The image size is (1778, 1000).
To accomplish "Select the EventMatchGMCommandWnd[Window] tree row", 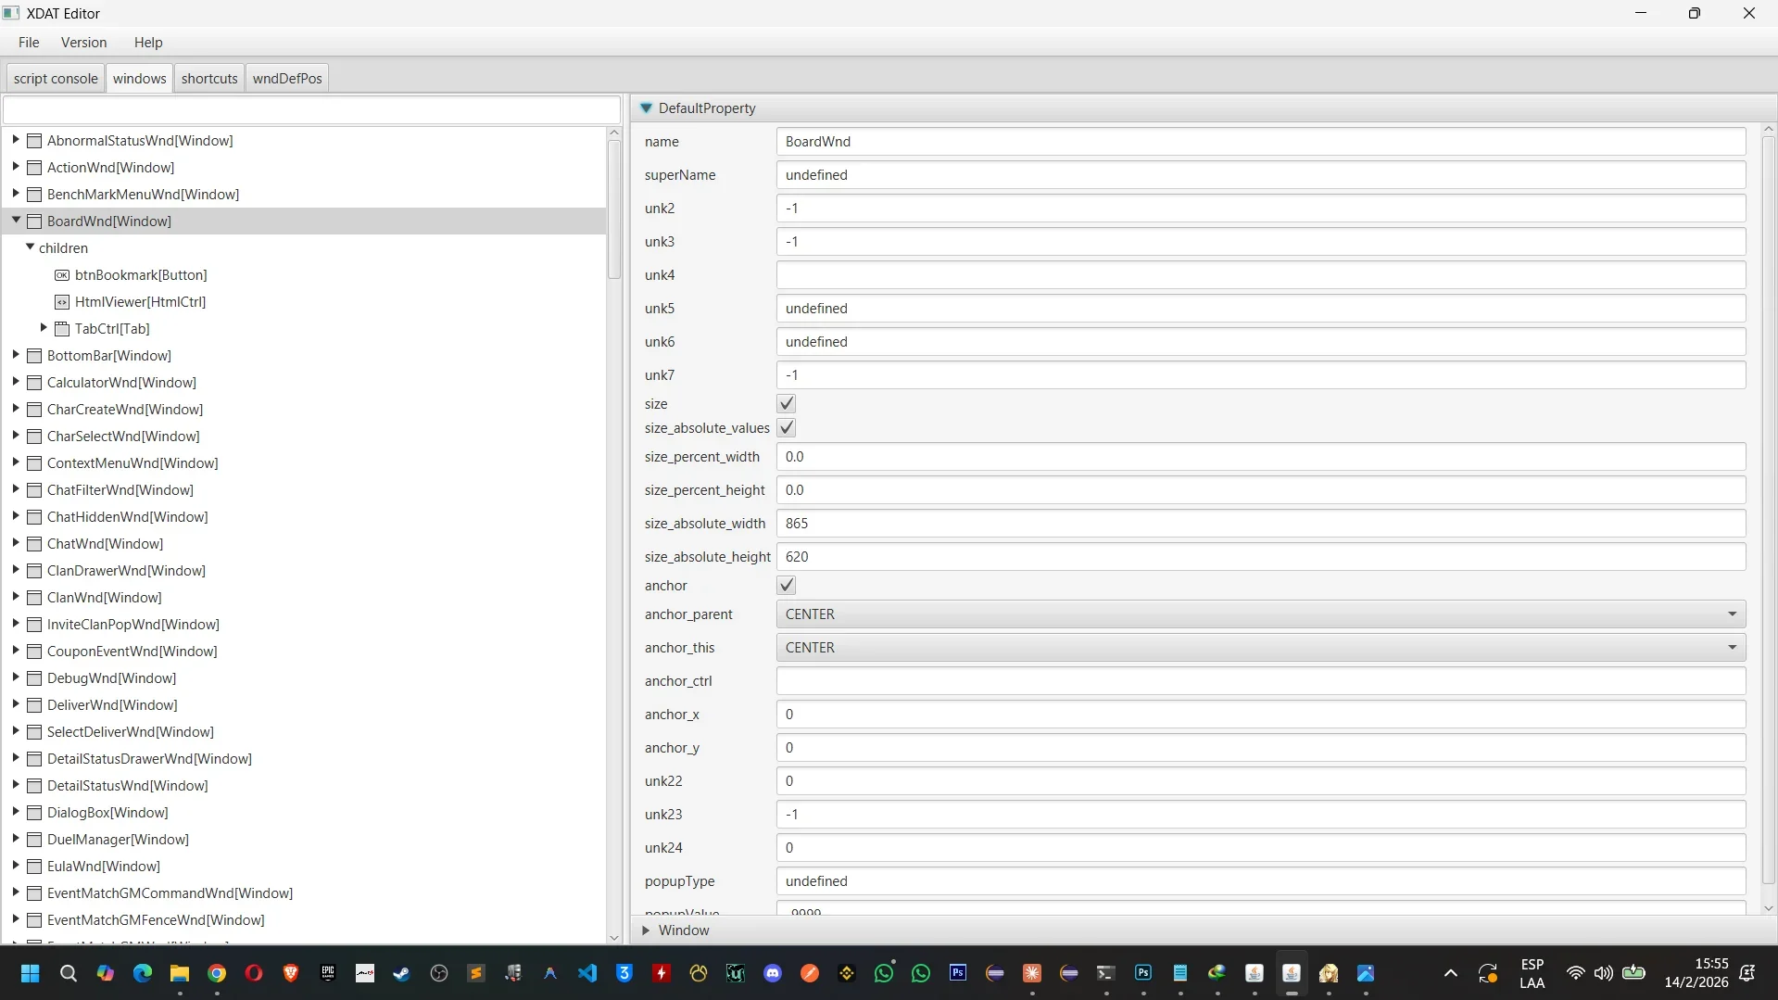I will click(304, 893).
